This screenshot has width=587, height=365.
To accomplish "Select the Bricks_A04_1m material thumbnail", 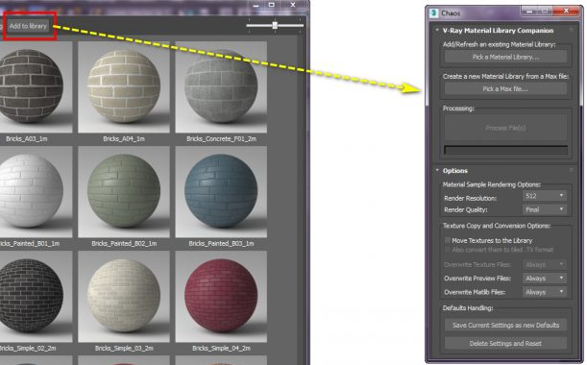I will point(124,86).
